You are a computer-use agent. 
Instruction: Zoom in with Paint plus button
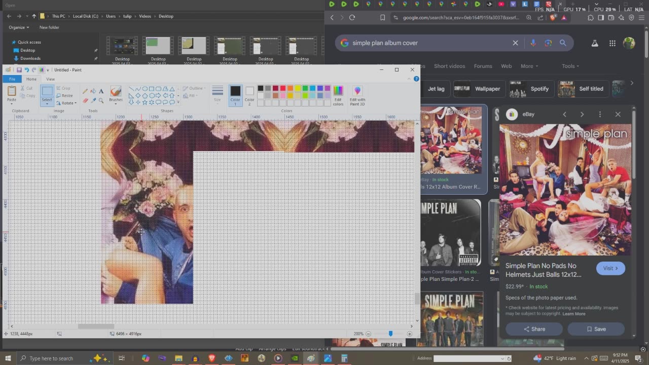point(410,334)
